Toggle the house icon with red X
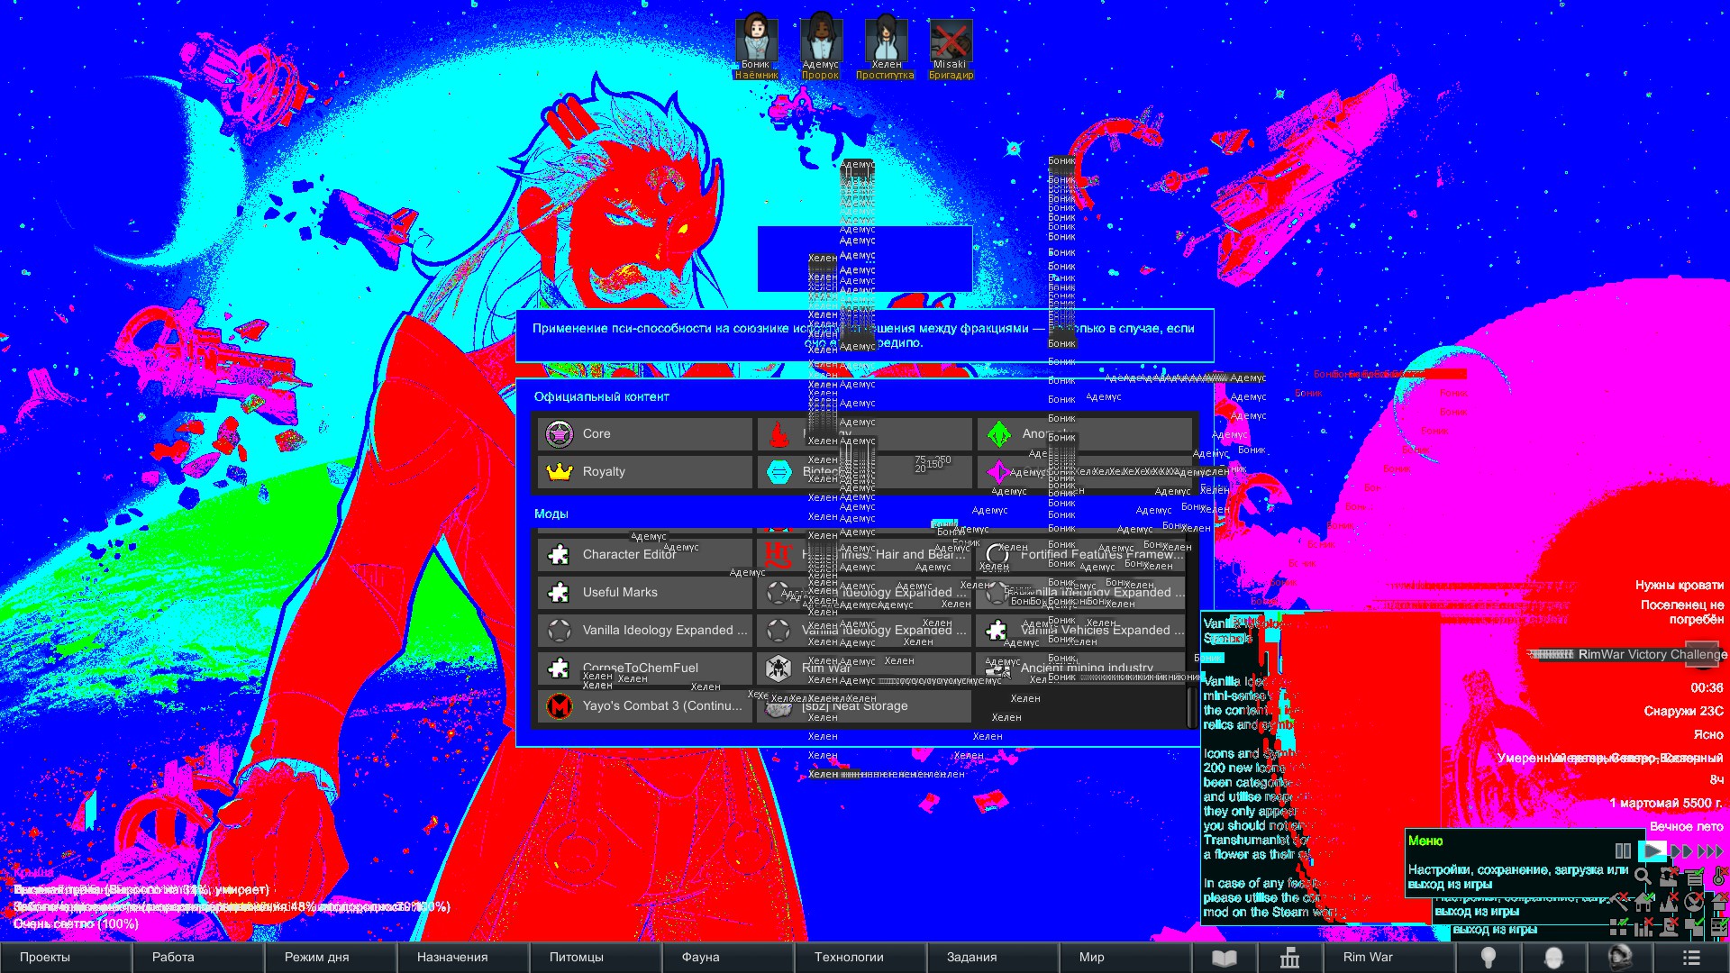The image size is (1730, 973). click(1719, 901)
